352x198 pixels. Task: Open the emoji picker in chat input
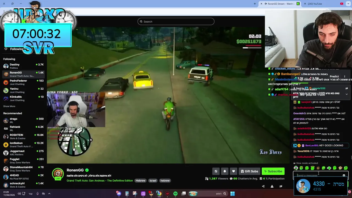pyautogui.click(x=344, y=175)
